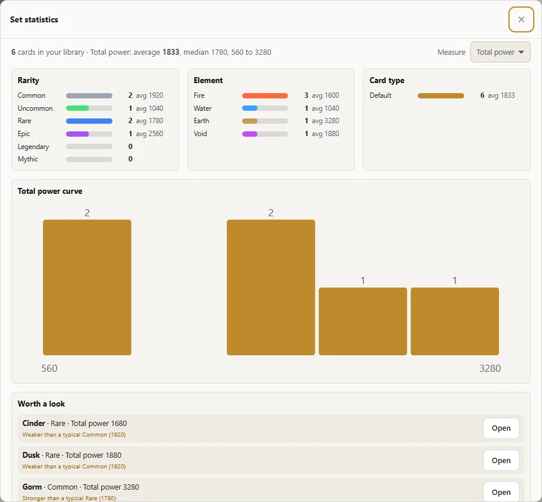The width and height of the screenshot is (542, 502).
Task: Click the Dusk card name
Action: [x=31, y=455]
